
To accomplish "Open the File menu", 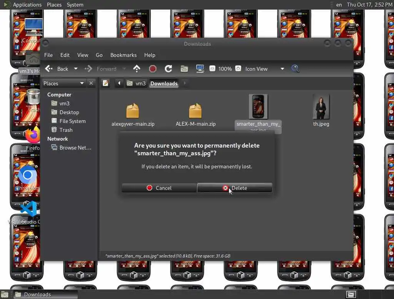I will [48, 55].
